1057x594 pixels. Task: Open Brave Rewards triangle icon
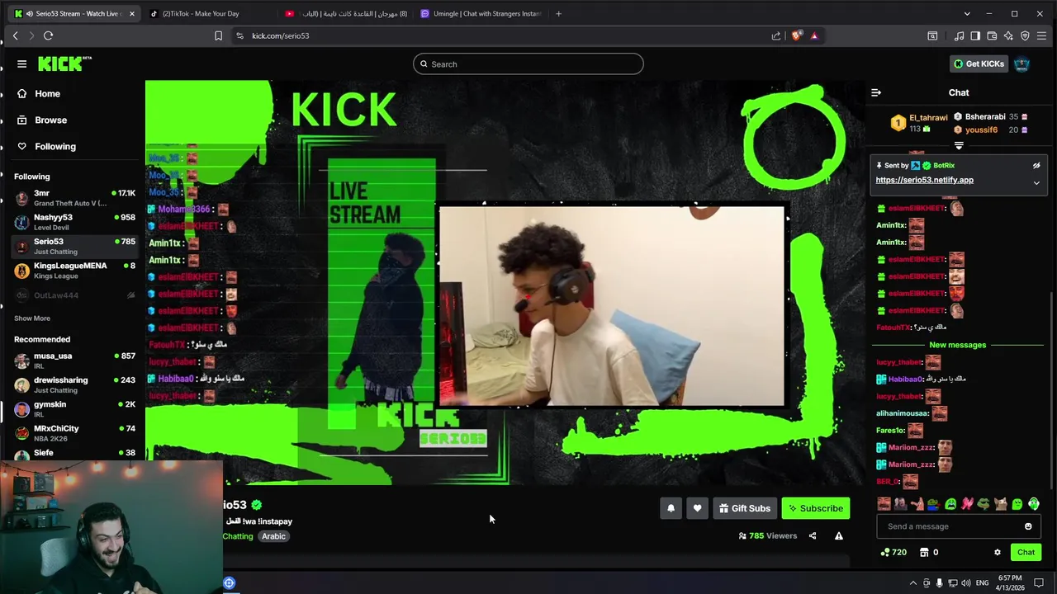tap(813, 35)
